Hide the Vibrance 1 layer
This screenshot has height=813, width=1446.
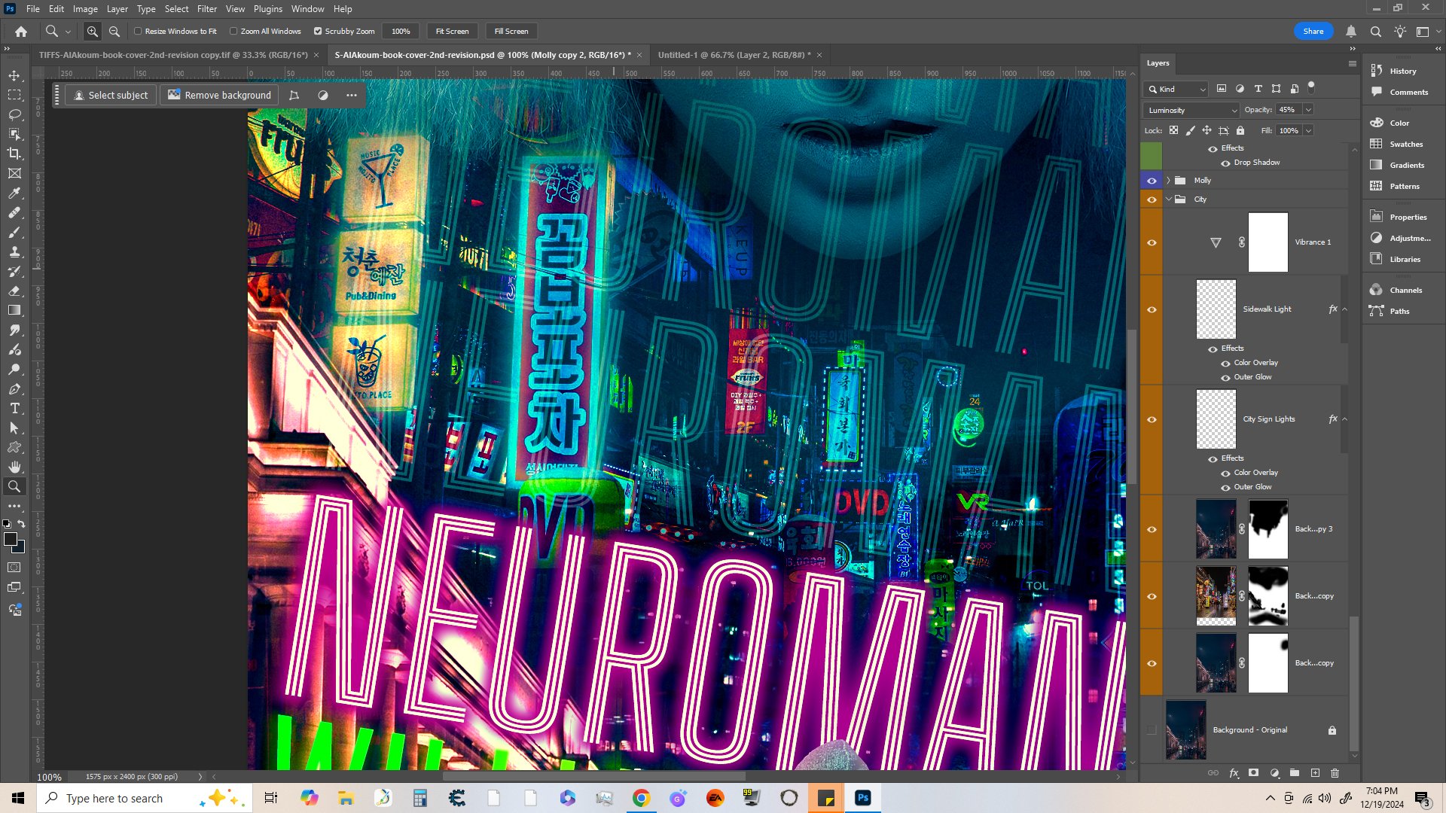[1152, 242]
